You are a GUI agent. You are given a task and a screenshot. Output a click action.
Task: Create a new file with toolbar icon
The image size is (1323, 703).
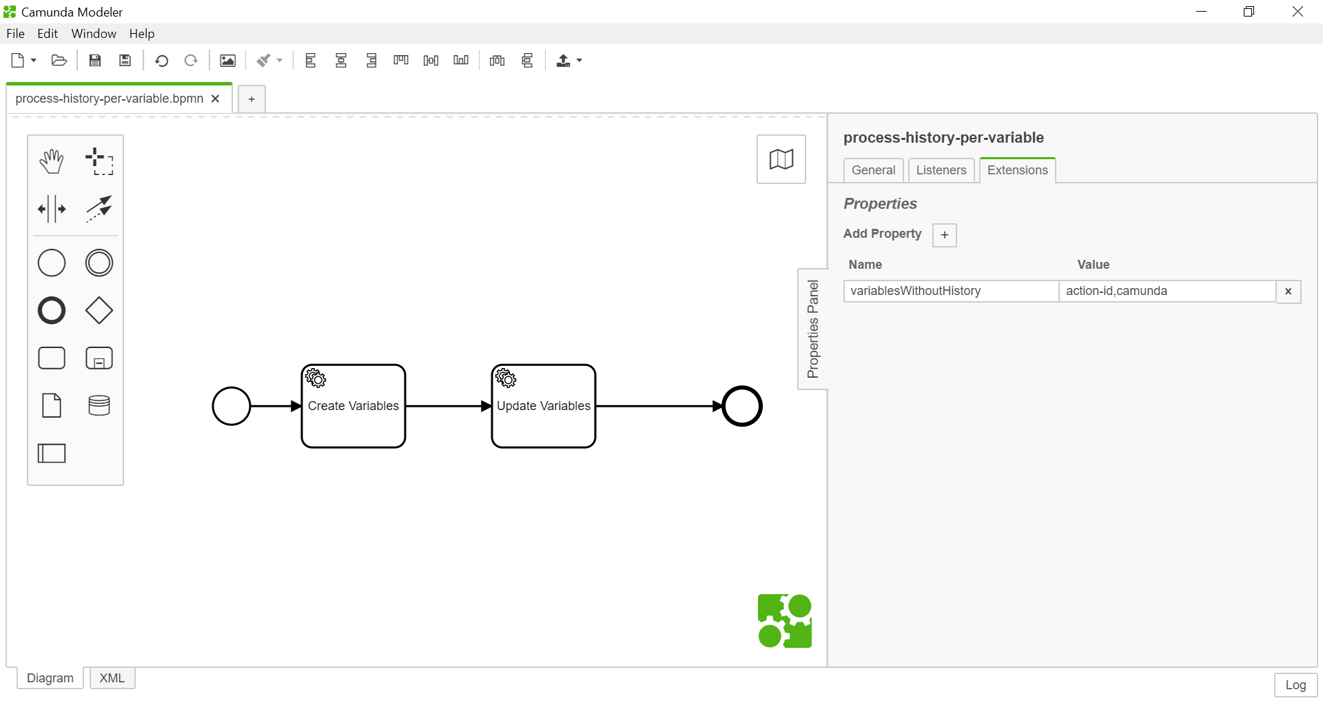click(x=18, y=61)
